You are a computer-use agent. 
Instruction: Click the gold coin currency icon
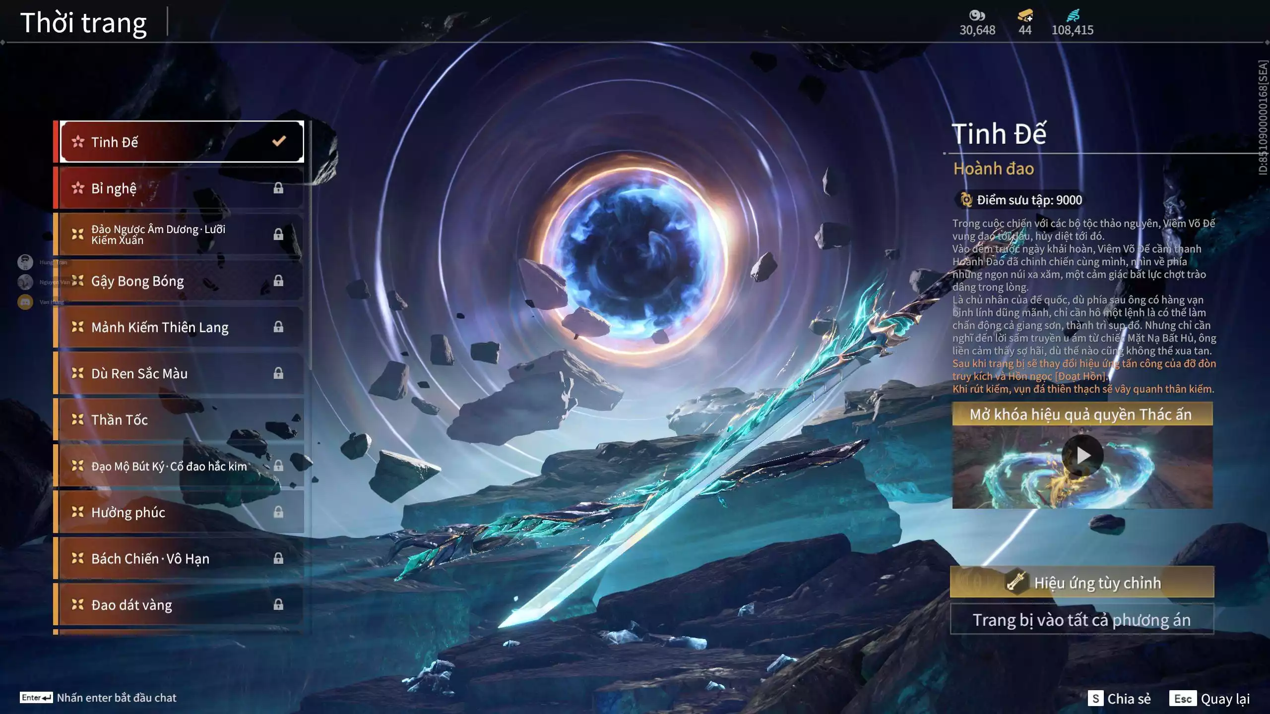point(976,15)
